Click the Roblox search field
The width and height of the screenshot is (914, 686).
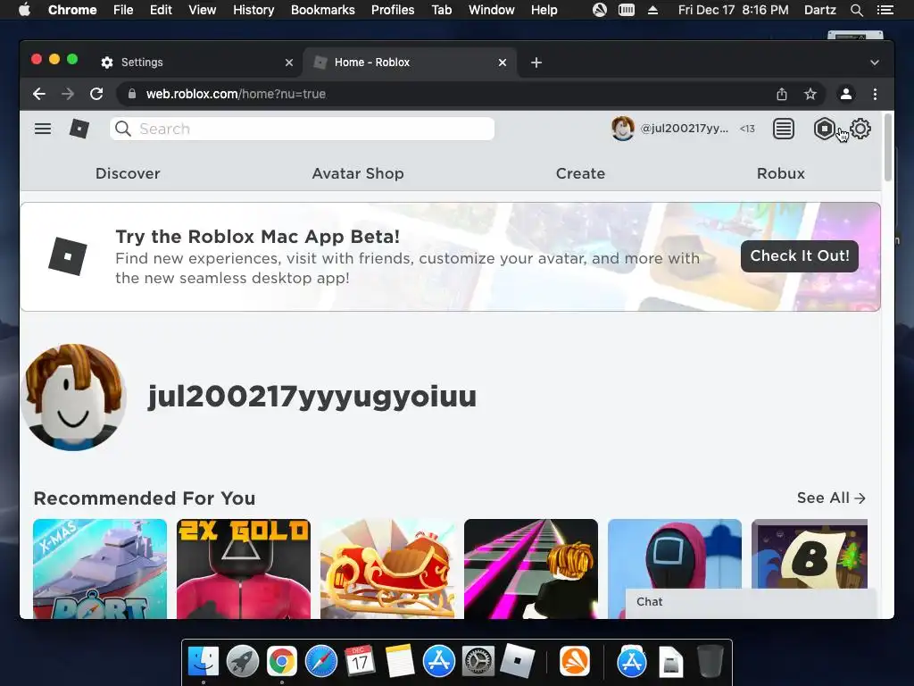(x=302, y=129)
